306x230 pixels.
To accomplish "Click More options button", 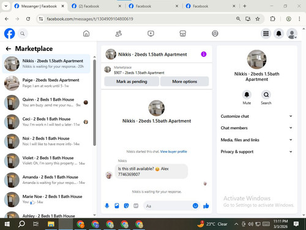I will coord(185,82).
